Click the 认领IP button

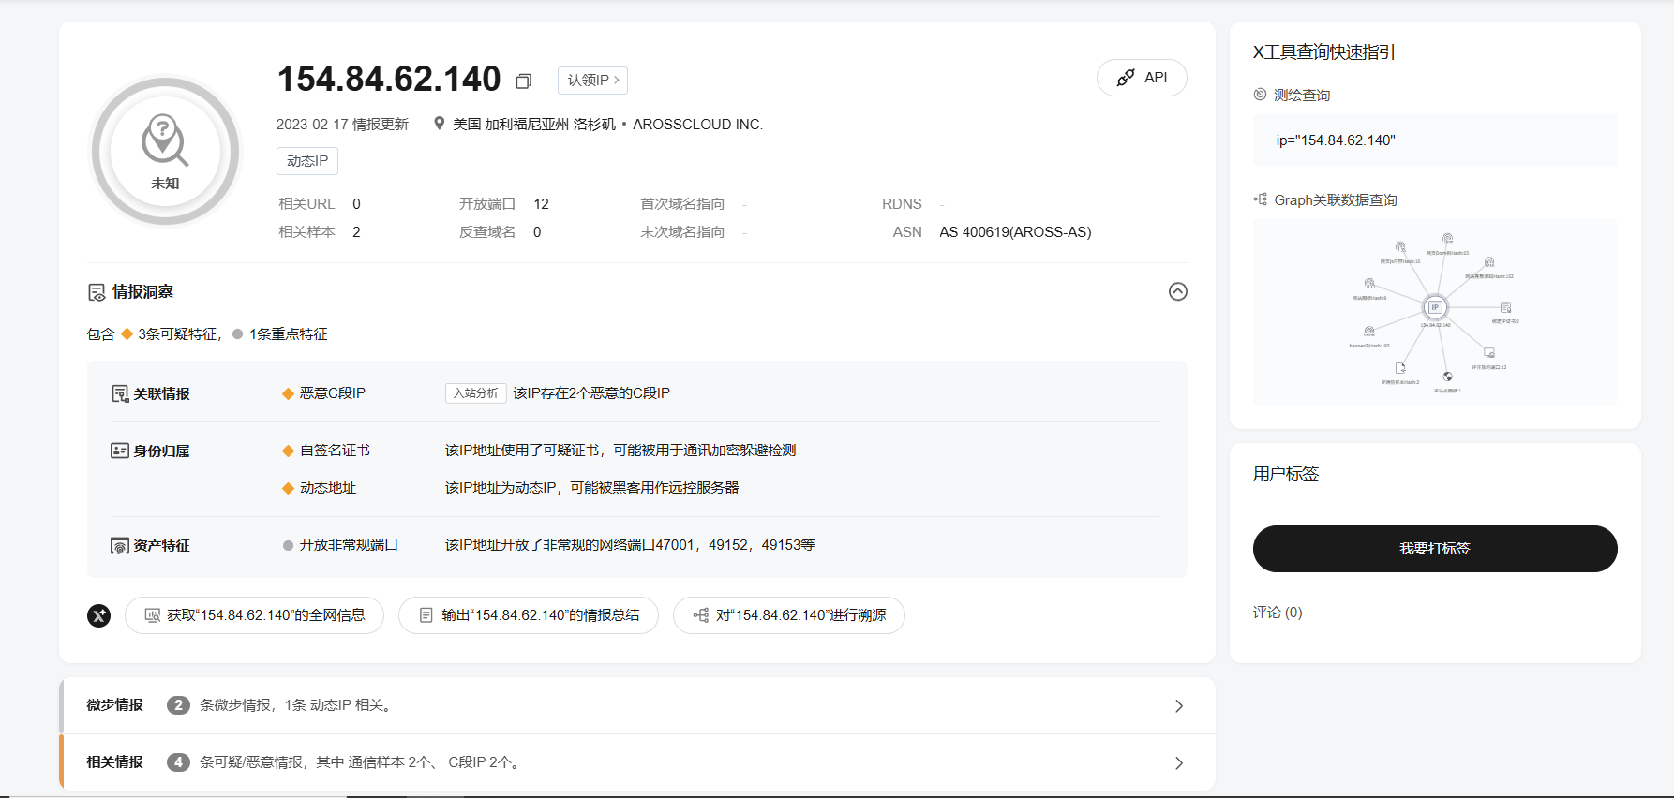(592, 81)
